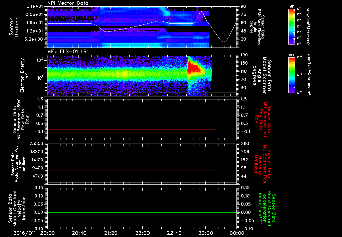Click the green 'Model Constant acceleration' label

click(x=267, y=209)
